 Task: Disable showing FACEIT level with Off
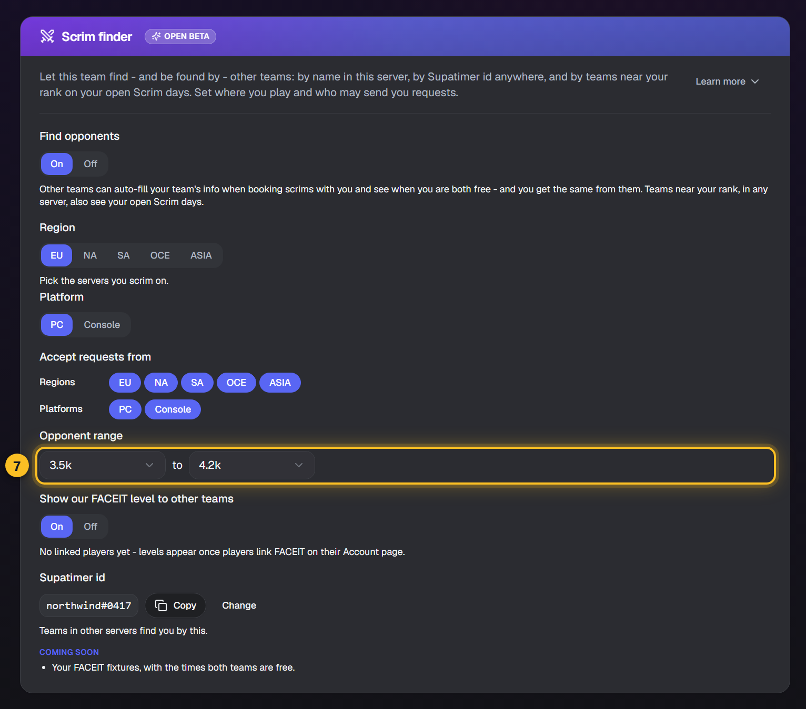coord(90,527)
